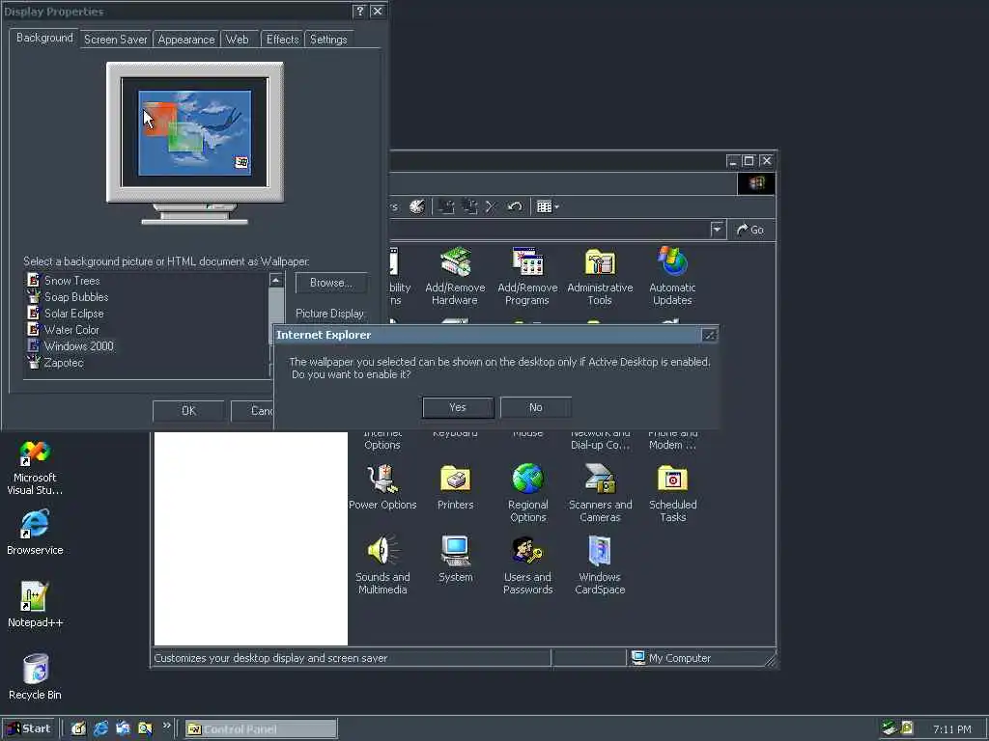Screen dimensions: 989x741
Task: Click Display Properties help question-mark button
Action: click(359, 11)
